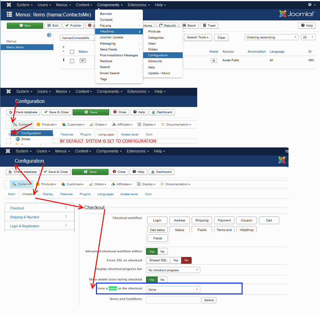Click the Joomla icon in the middle screenshot menu bar
320x316 pixels.
point(9,92)
